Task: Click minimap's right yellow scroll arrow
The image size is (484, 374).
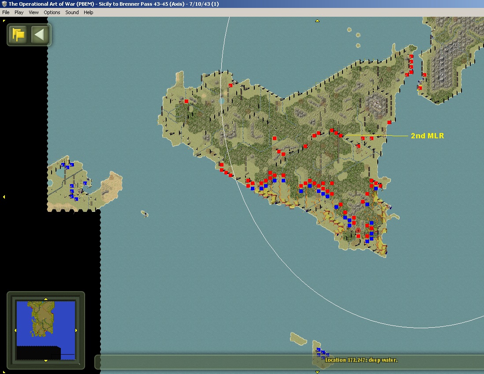Action: [x=76, y=330]
